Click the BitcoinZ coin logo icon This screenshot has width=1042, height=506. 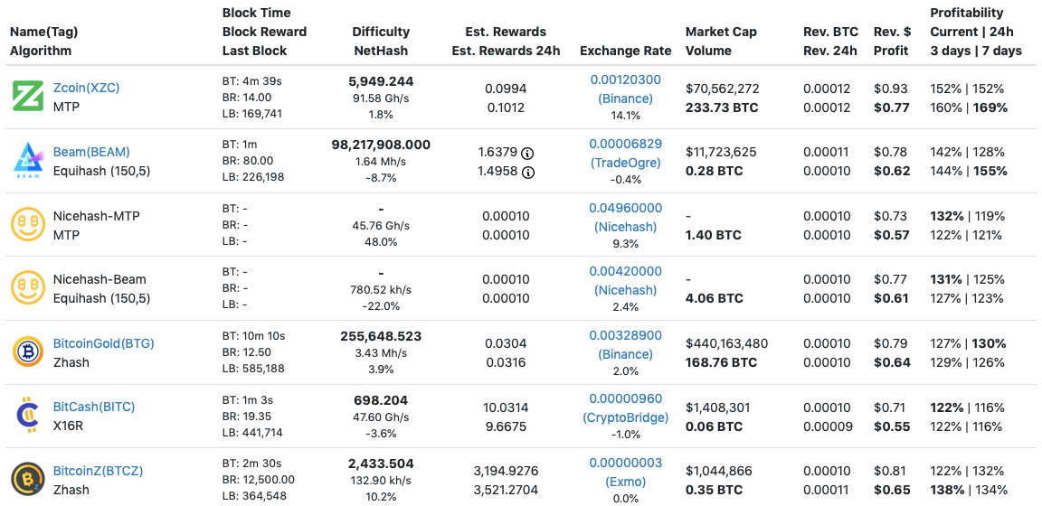point(27,480)
